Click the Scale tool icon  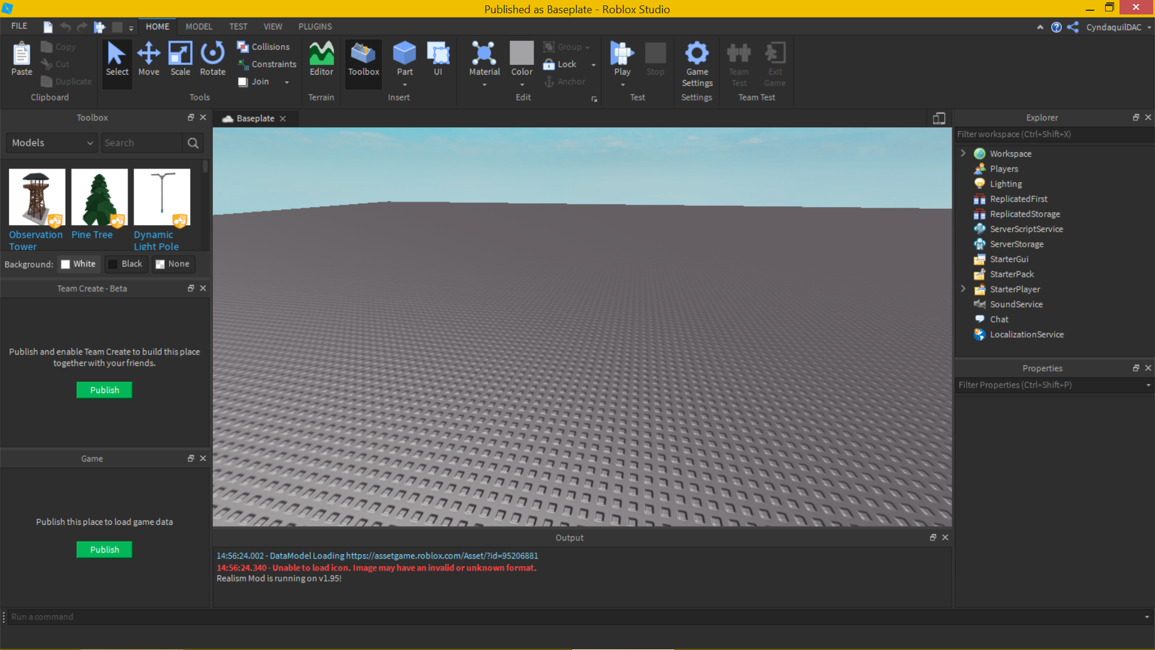(179, 60)
